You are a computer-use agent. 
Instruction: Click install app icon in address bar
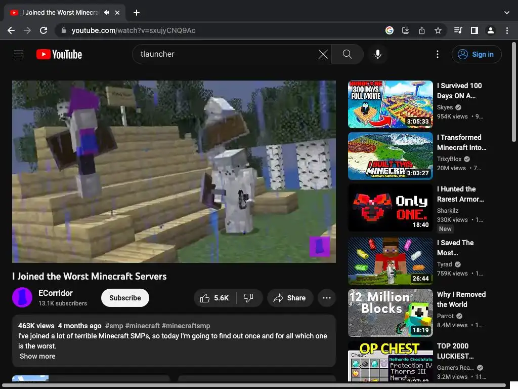point(406,30)
